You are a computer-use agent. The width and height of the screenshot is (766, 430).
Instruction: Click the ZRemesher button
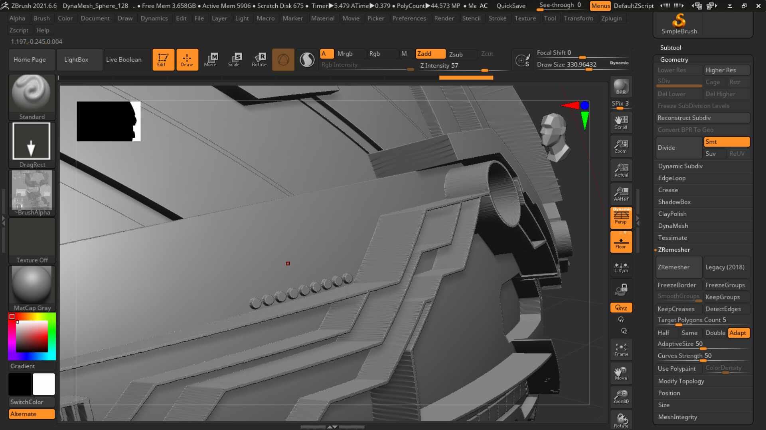(x=679, y=267)
